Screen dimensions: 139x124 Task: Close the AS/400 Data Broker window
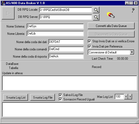136,3
